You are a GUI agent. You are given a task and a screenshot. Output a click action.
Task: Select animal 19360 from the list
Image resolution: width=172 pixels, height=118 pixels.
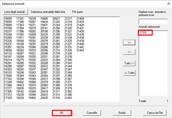pyautogui.click(x=32, y=82)
